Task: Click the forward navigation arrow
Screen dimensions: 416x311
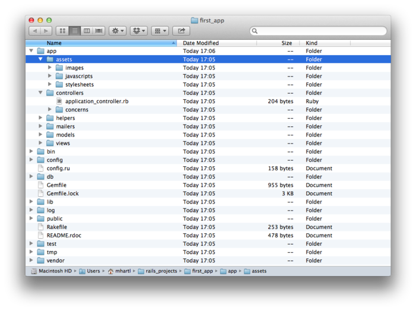Action: click(46, 31)
